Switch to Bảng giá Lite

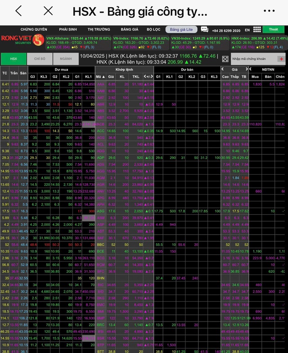(x=181, y=30)
